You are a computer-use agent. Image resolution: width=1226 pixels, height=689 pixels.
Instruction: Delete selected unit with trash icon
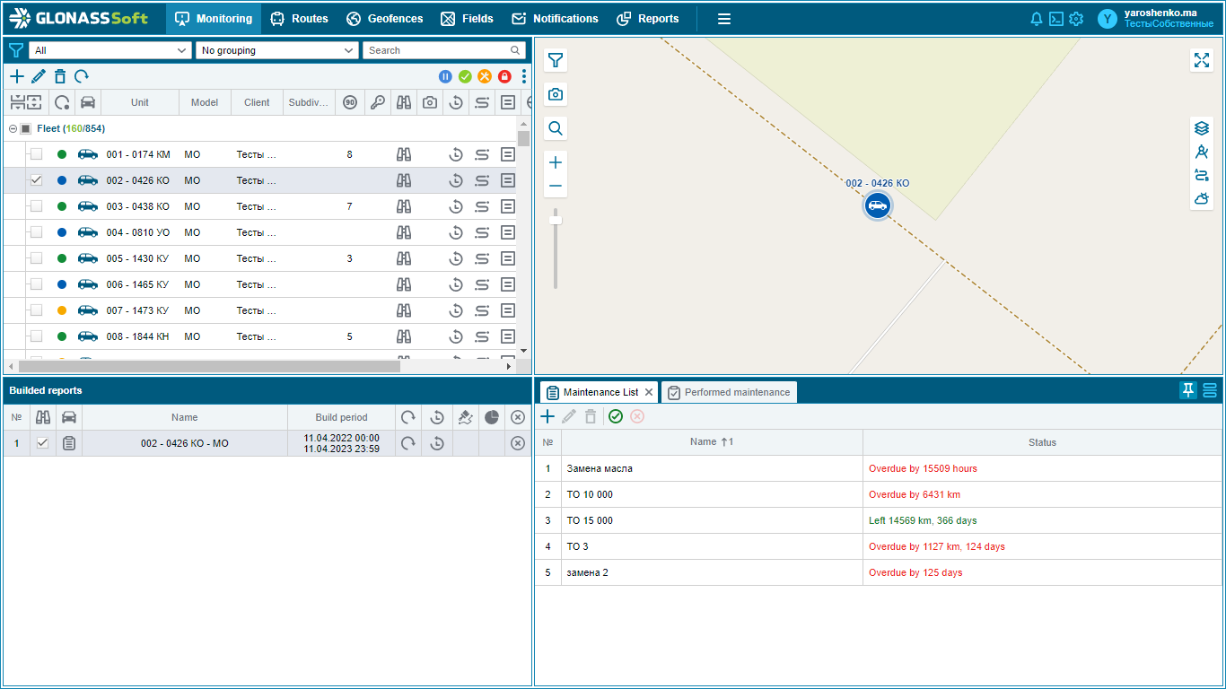(x=60, y=76)
